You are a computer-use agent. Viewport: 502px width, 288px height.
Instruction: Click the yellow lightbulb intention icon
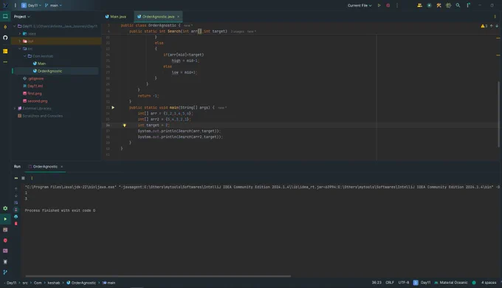click(x=125, y=126)
